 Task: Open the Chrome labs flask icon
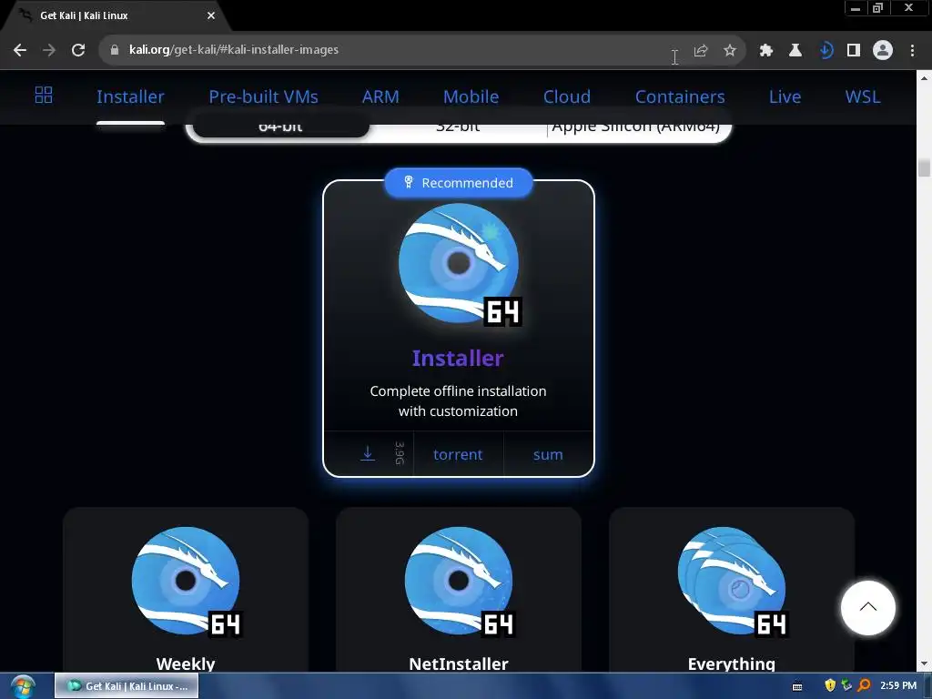coord(795,51)
